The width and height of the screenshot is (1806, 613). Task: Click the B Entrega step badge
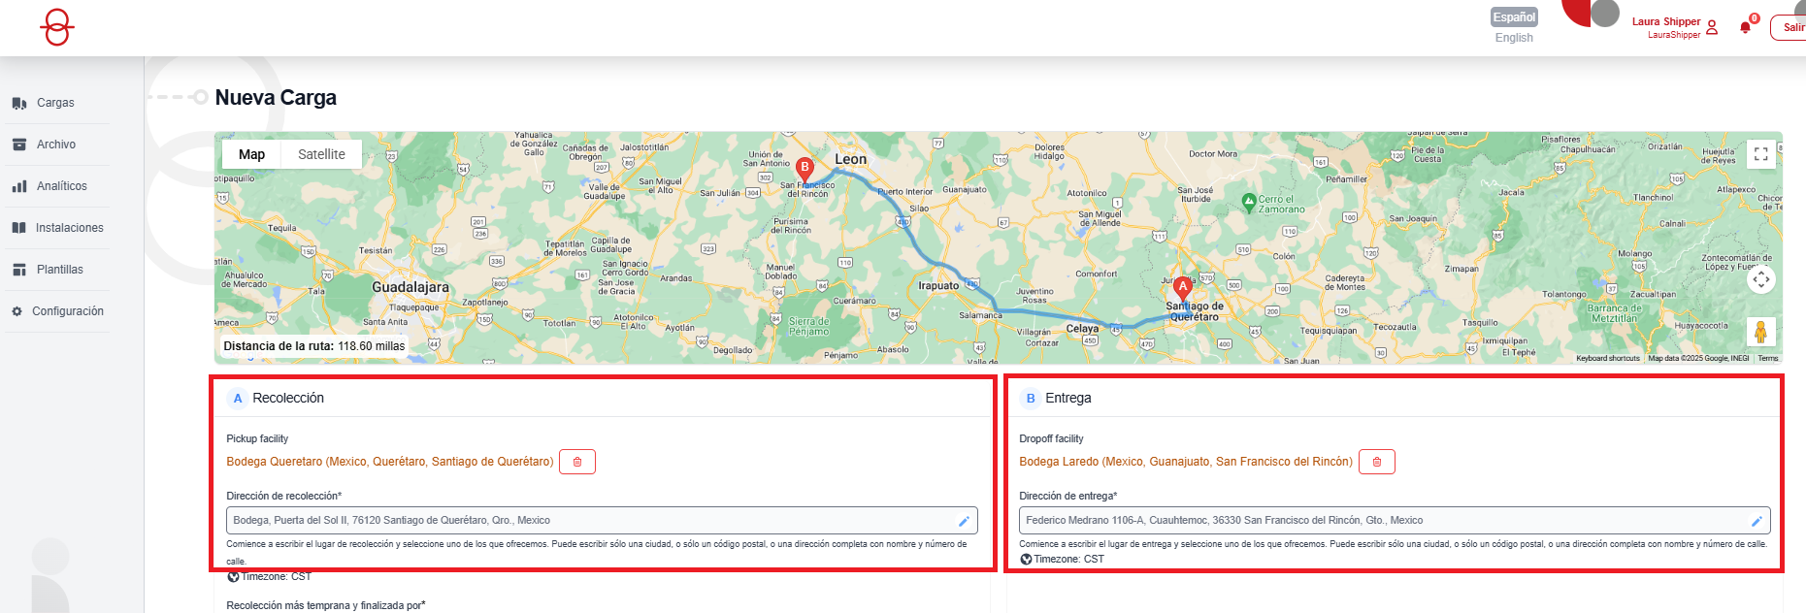point(1031,399)
